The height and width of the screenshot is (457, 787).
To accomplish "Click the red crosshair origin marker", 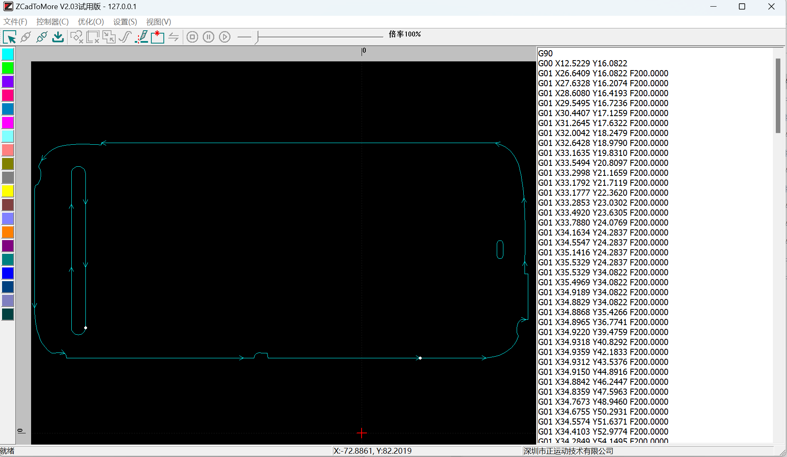I will coord(362,433).
